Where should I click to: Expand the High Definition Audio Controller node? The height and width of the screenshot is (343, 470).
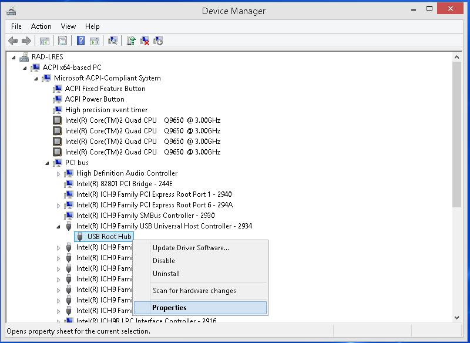pos(58,174)
